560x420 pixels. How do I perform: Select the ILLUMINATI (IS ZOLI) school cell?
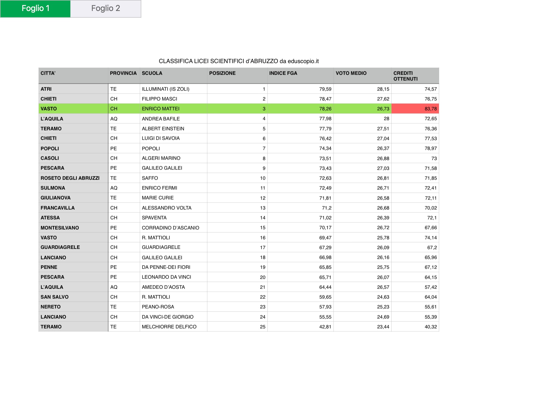coord(173,89)
